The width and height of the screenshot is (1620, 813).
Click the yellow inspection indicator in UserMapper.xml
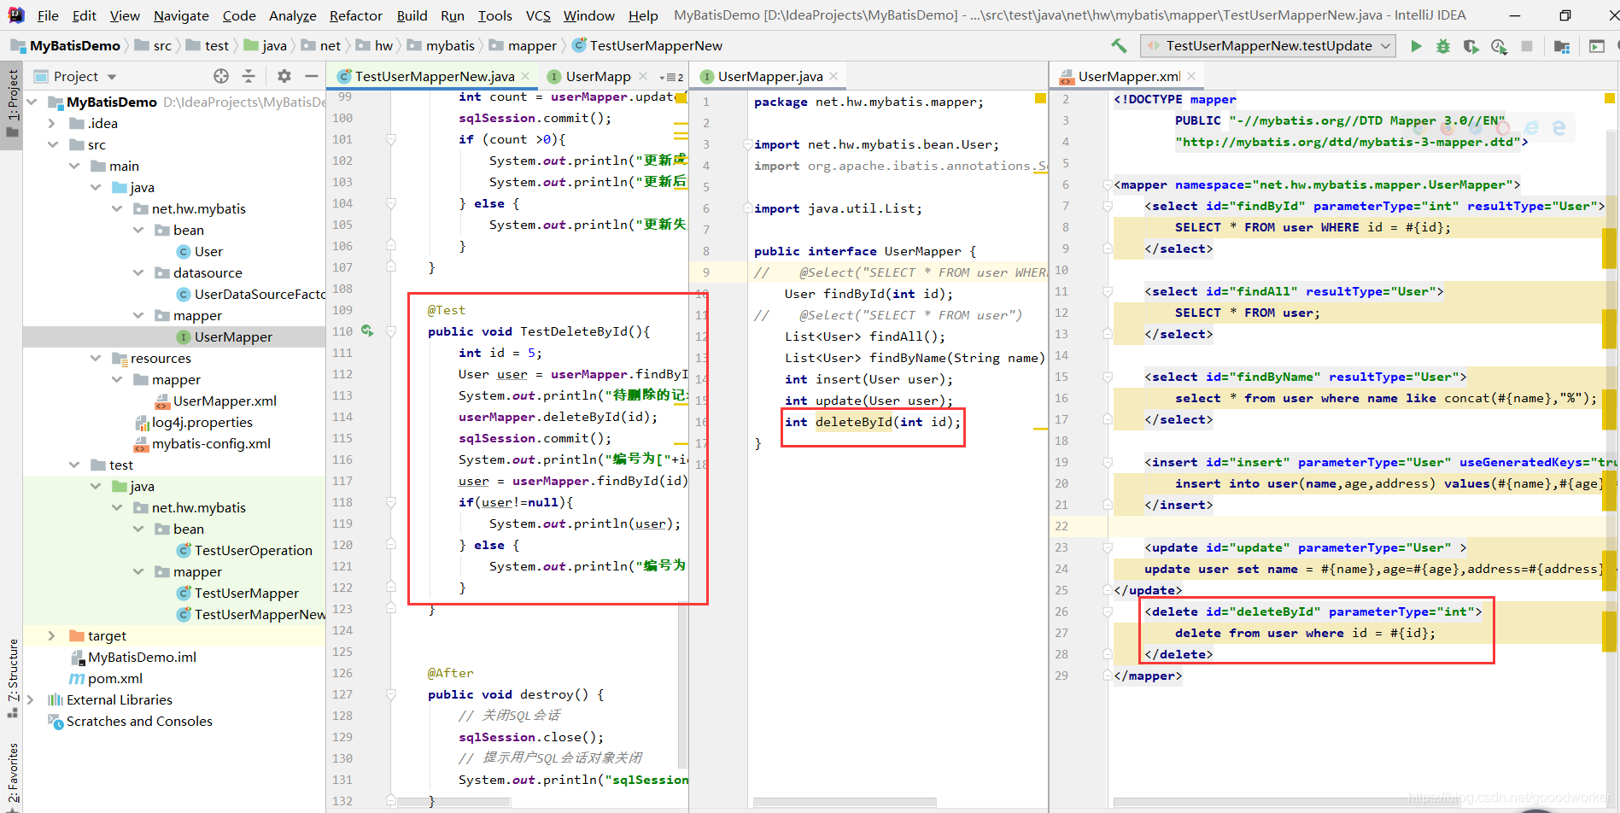pyautogui.click(x=1609, y=97)
